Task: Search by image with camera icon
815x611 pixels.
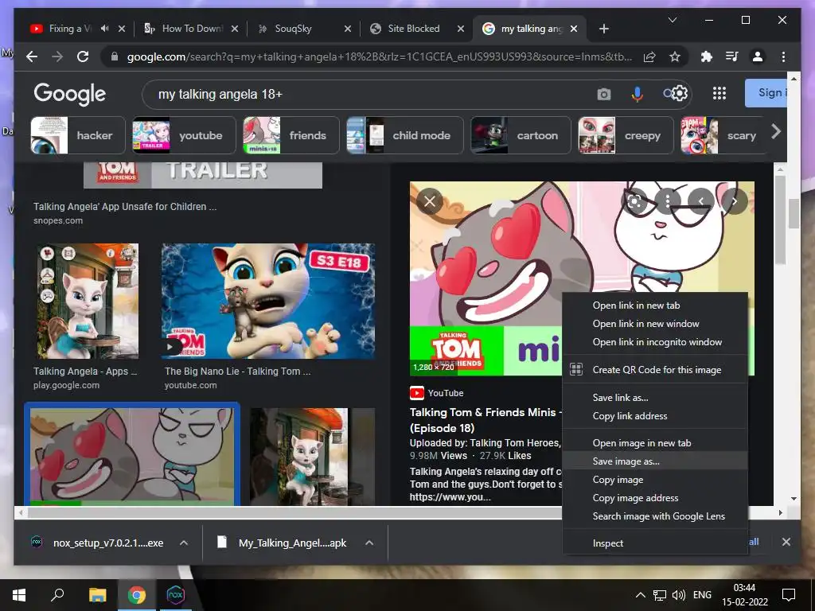Action: coord(603,95)
